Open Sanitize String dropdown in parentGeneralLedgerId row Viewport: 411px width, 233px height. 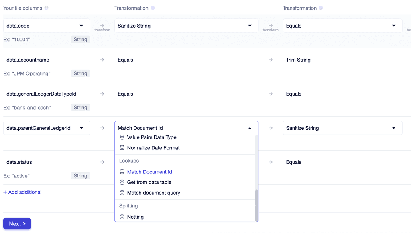(x=343, y=128)
